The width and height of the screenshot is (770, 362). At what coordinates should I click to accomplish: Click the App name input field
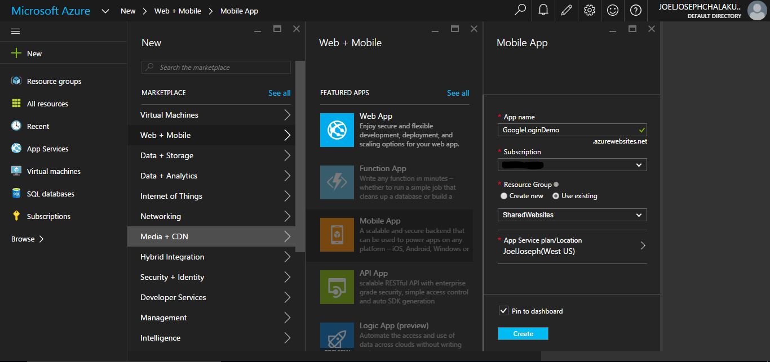point(572,129)
